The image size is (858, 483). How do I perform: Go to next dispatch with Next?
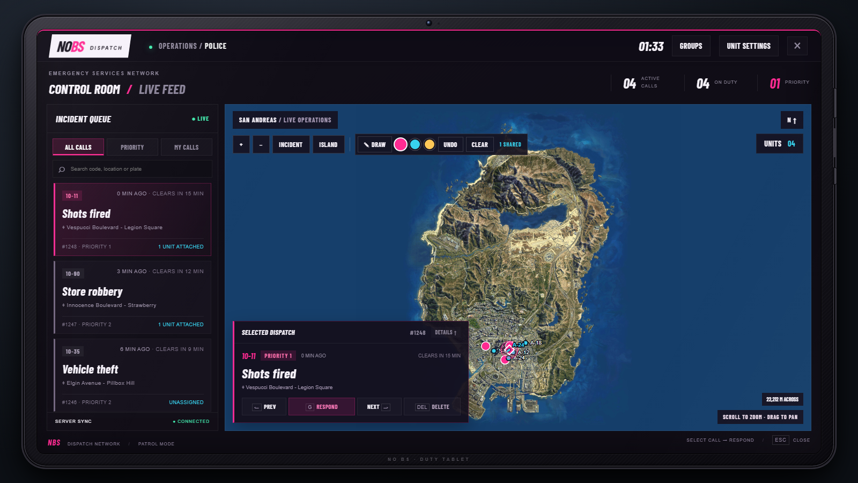379,407
